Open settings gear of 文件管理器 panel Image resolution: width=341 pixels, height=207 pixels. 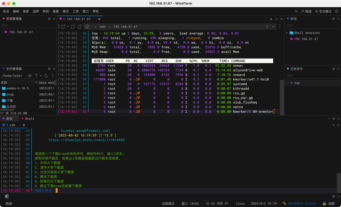[49, 69]
